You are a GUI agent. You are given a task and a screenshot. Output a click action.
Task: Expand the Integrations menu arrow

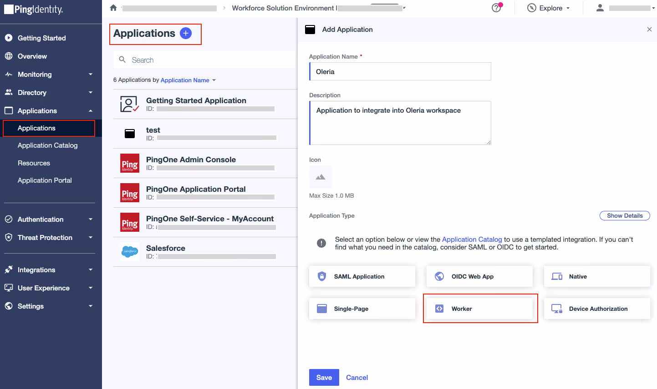coord(91,269)
